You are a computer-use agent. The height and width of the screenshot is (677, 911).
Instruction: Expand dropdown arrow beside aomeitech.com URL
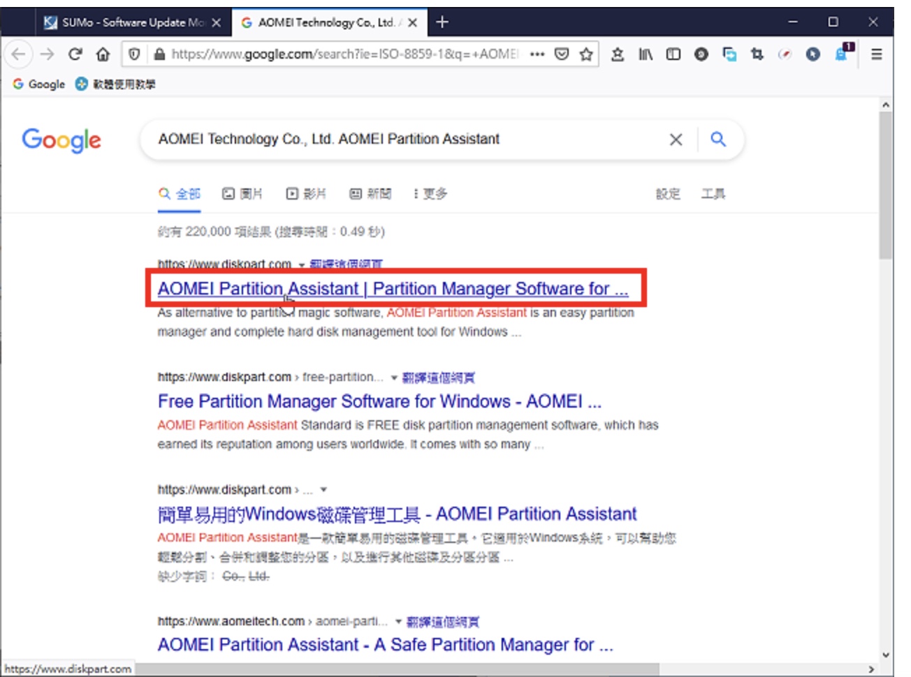pos(398,622)
